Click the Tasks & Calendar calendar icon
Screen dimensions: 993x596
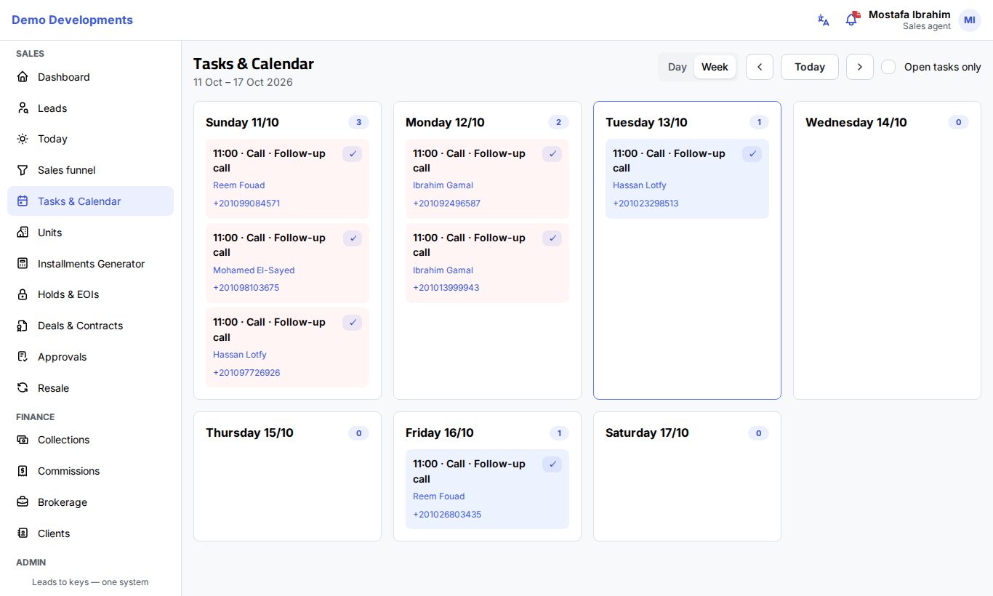(23, 201)
